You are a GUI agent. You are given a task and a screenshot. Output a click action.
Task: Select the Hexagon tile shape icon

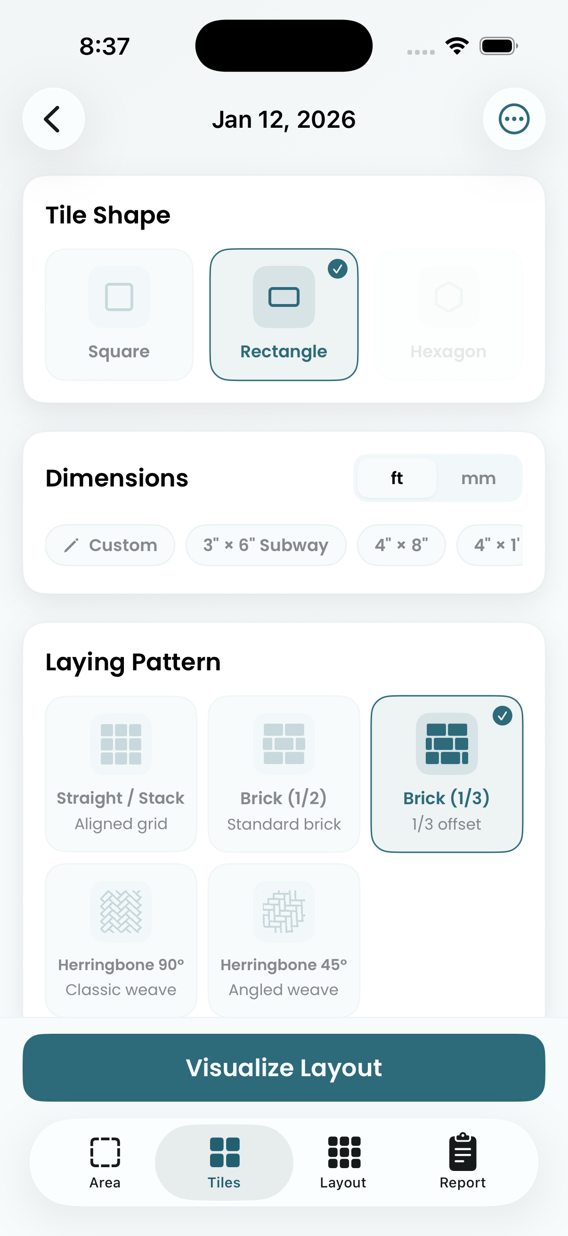tap(448, 297)
